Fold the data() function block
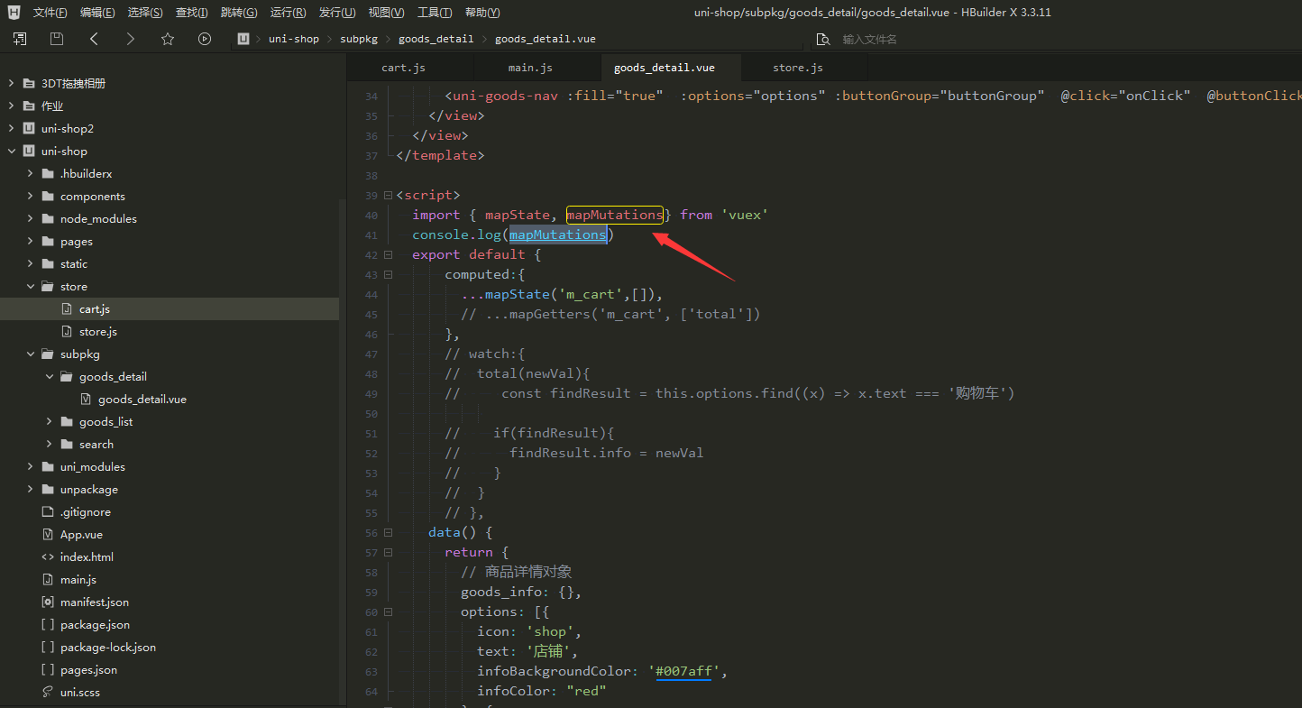Image resolution: width=1302 pixels, height=708 pixels. coord(388,532)
